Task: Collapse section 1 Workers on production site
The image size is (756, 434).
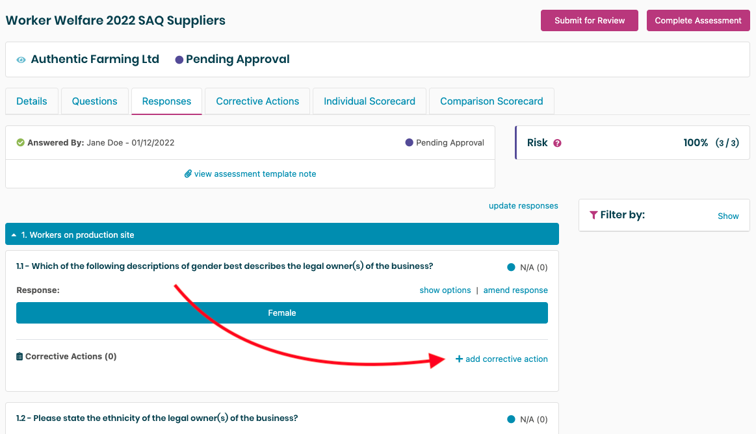Action: (x=14, y=235)
